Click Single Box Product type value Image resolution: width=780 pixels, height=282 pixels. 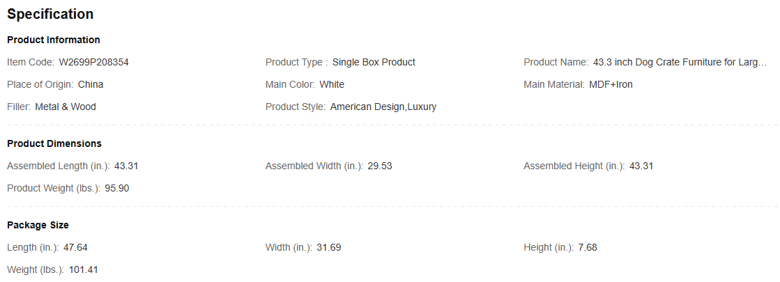(x=374, y=62)
